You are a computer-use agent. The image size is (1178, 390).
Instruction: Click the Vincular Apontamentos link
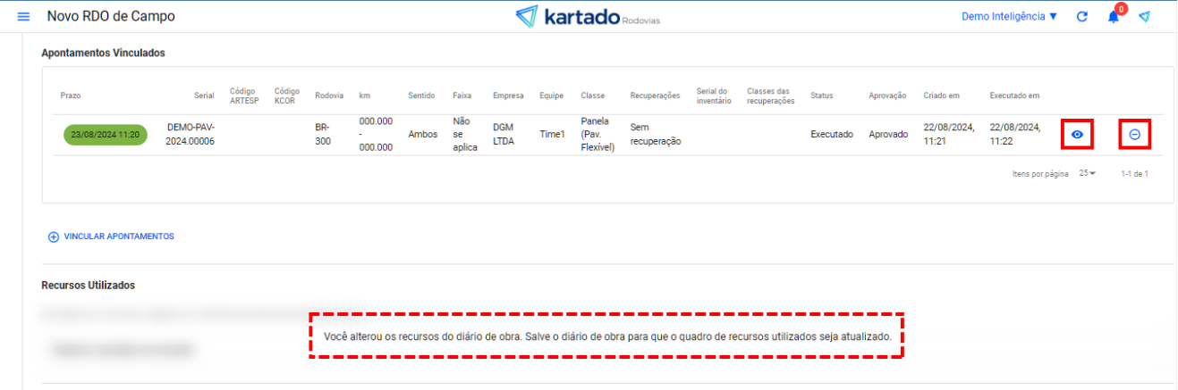(118, 236)
